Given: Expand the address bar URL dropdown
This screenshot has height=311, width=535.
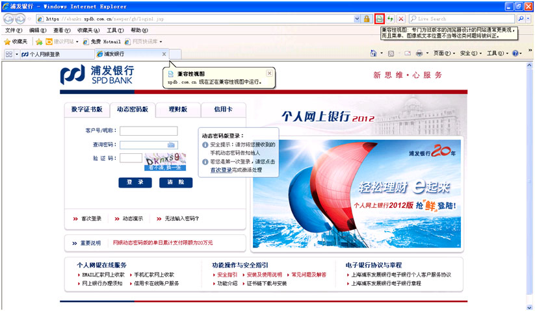Looking at the screenshot, I should coord(356,19).
